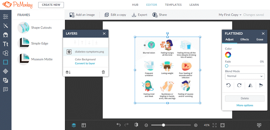
Task: Delete layer using trash icon in Layers panel
Action: 103,72
